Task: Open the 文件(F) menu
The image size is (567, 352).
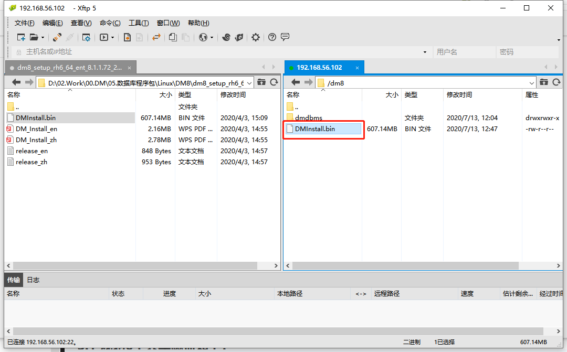Action: point(24,23)
